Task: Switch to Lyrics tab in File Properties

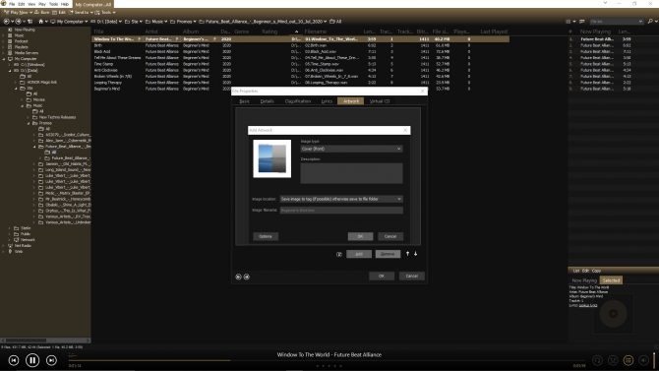Action: pos(327,101)
